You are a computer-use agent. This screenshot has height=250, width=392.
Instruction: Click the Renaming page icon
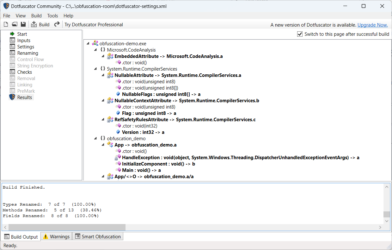12,53
